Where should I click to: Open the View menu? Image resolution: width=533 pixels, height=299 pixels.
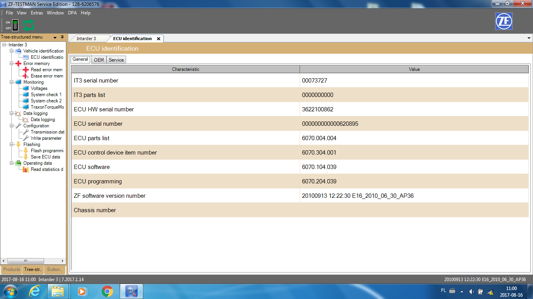pos(22,13)
